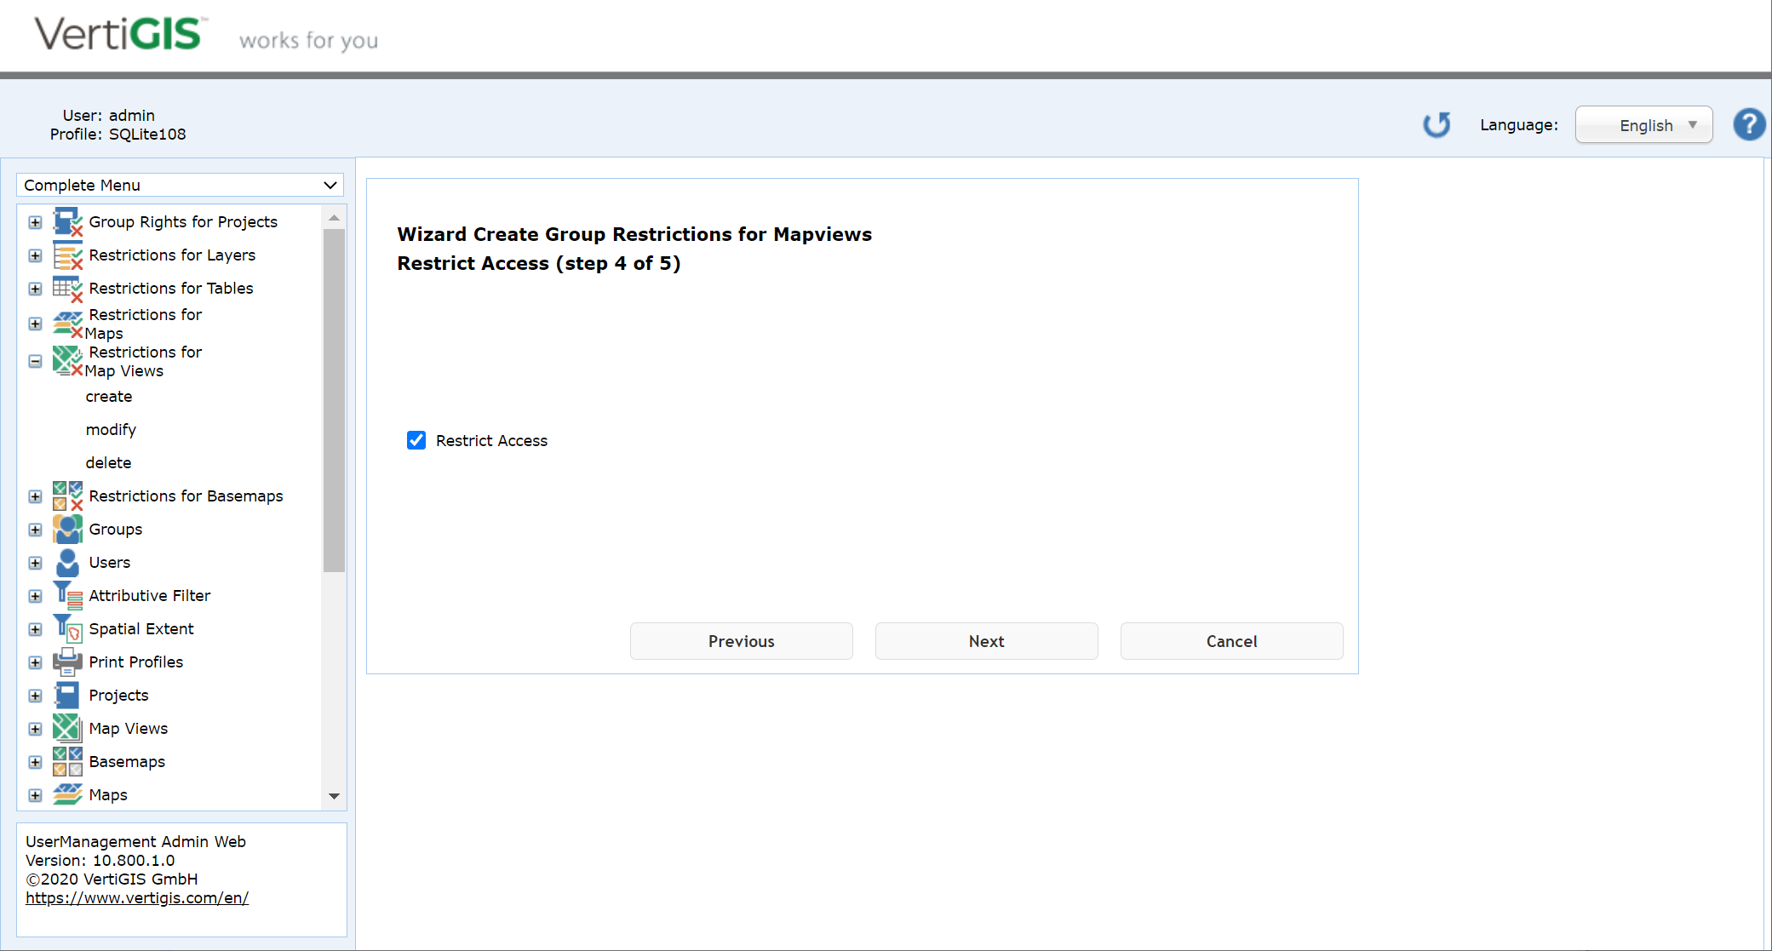The width and height of the screenshot is (1772, 951).
Task: Click the Groups icon in sidebar
Action: [67, 529]
